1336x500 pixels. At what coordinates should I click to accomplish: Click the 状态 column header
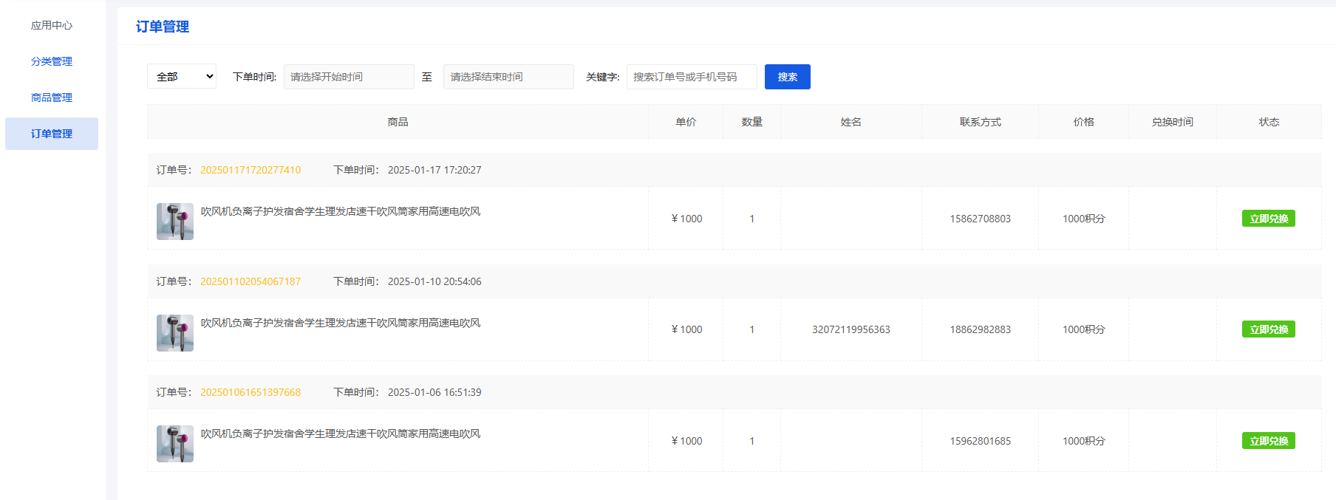click(1269, 122)
